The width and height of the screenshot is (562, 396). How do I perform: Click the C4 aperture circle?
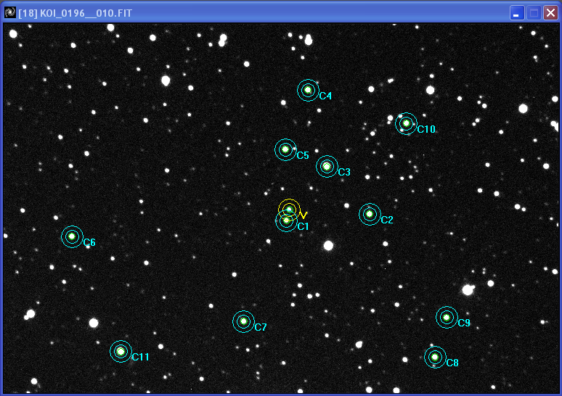308,90
